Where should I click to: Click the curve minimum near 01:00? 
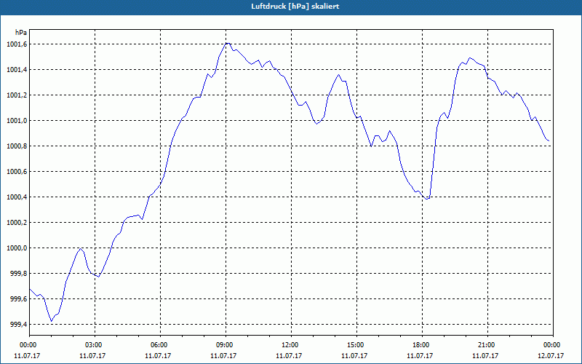pyautogui.click(x=52, y=321)
